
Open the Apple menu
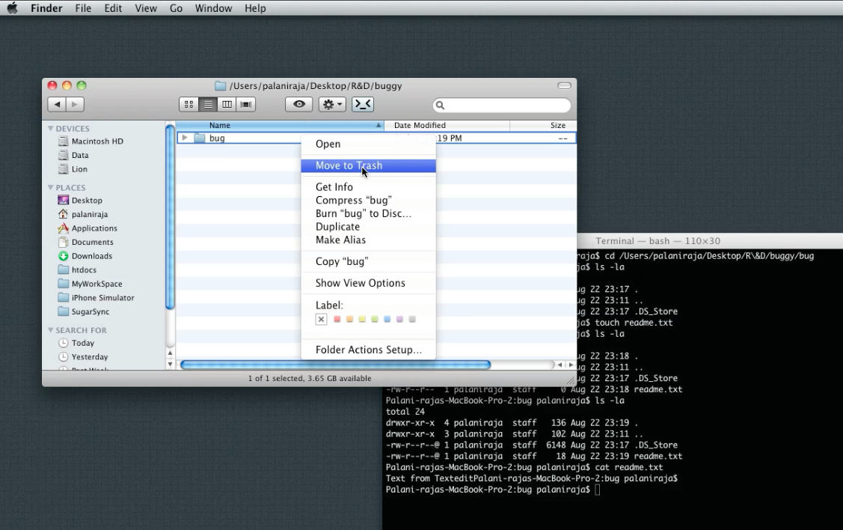pyautogui.click(x=13, y=8)
